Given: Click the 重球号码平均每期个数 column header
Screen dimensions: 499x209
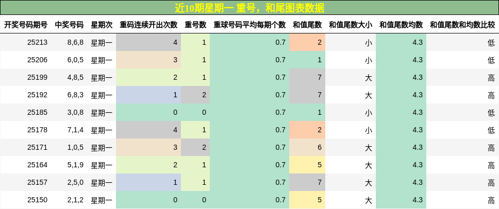Looking at the screenshot, I should coord(249,25).
